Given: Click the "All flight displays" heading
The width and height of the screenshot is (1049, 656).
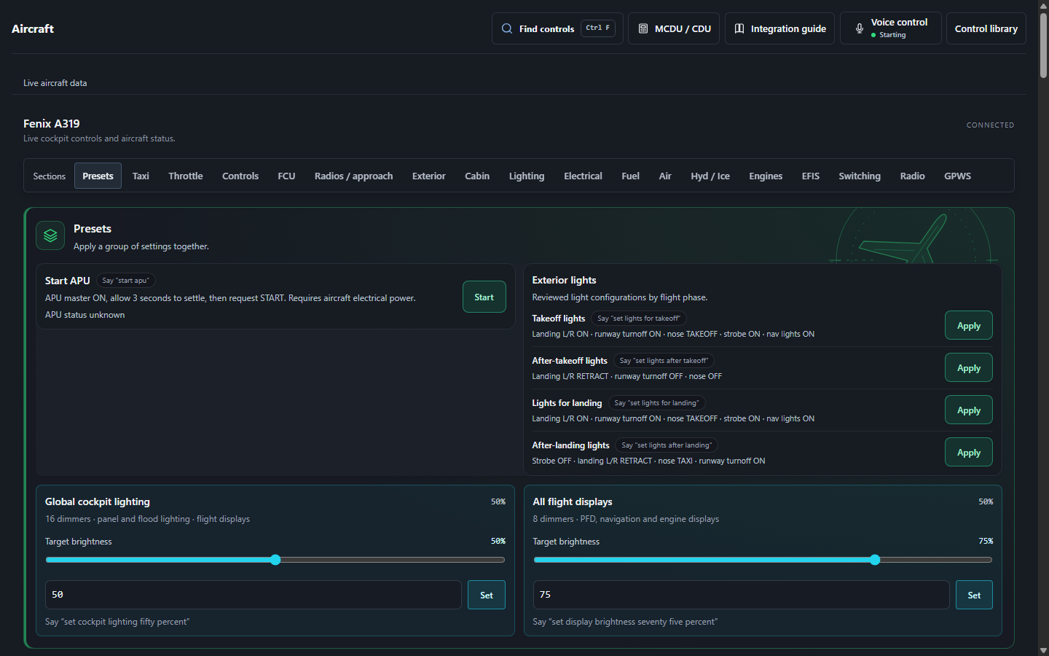Looking at the screenshot, I should (x=573, y=501).
